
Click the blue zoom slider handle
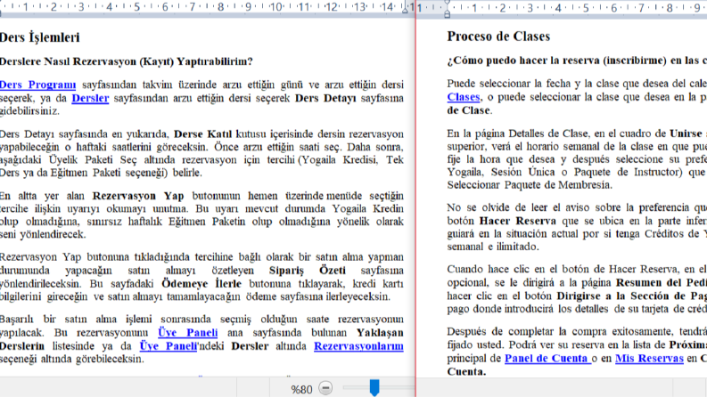[374, 387]
